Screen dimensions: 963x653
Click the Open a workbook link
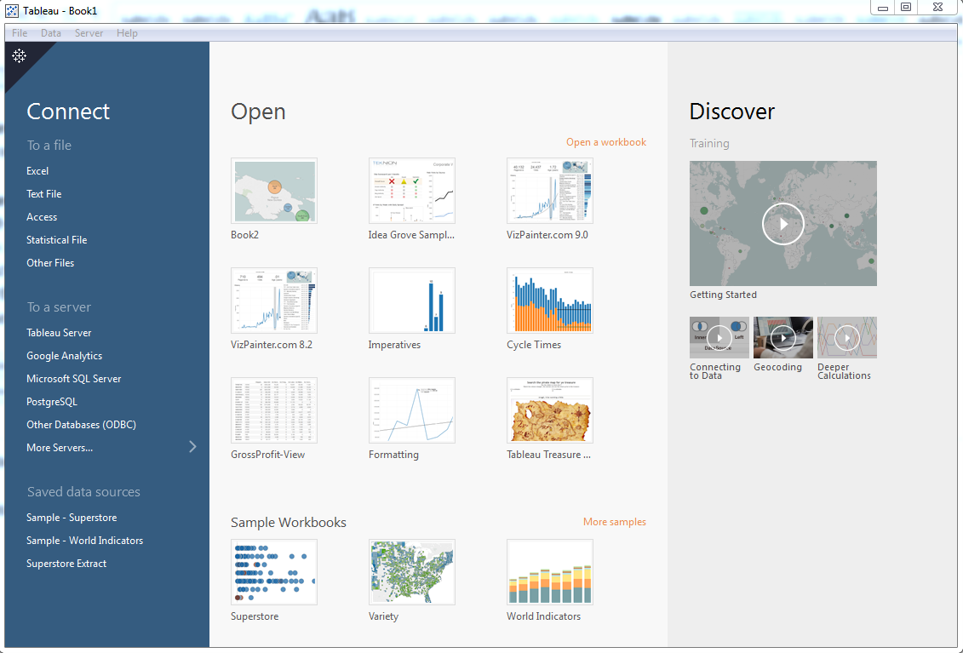click(605, 142)
